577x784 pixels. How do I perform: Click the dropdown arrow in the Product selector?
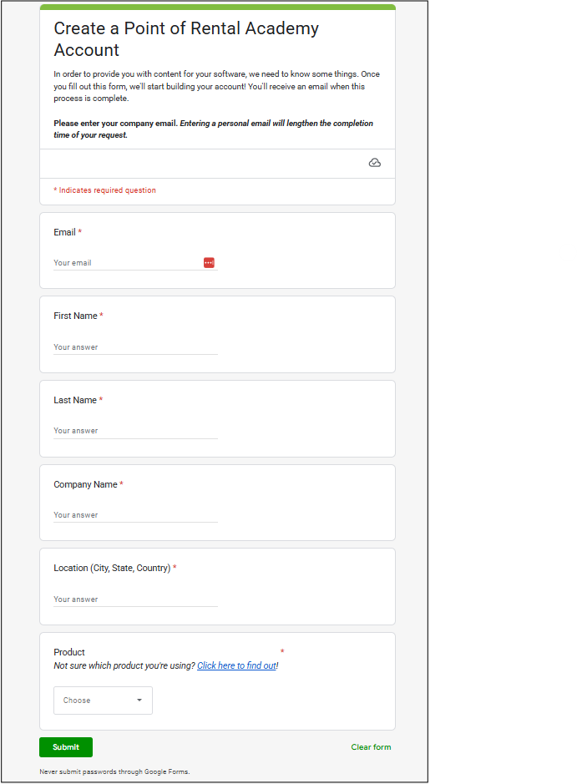(x=139, y=701)
